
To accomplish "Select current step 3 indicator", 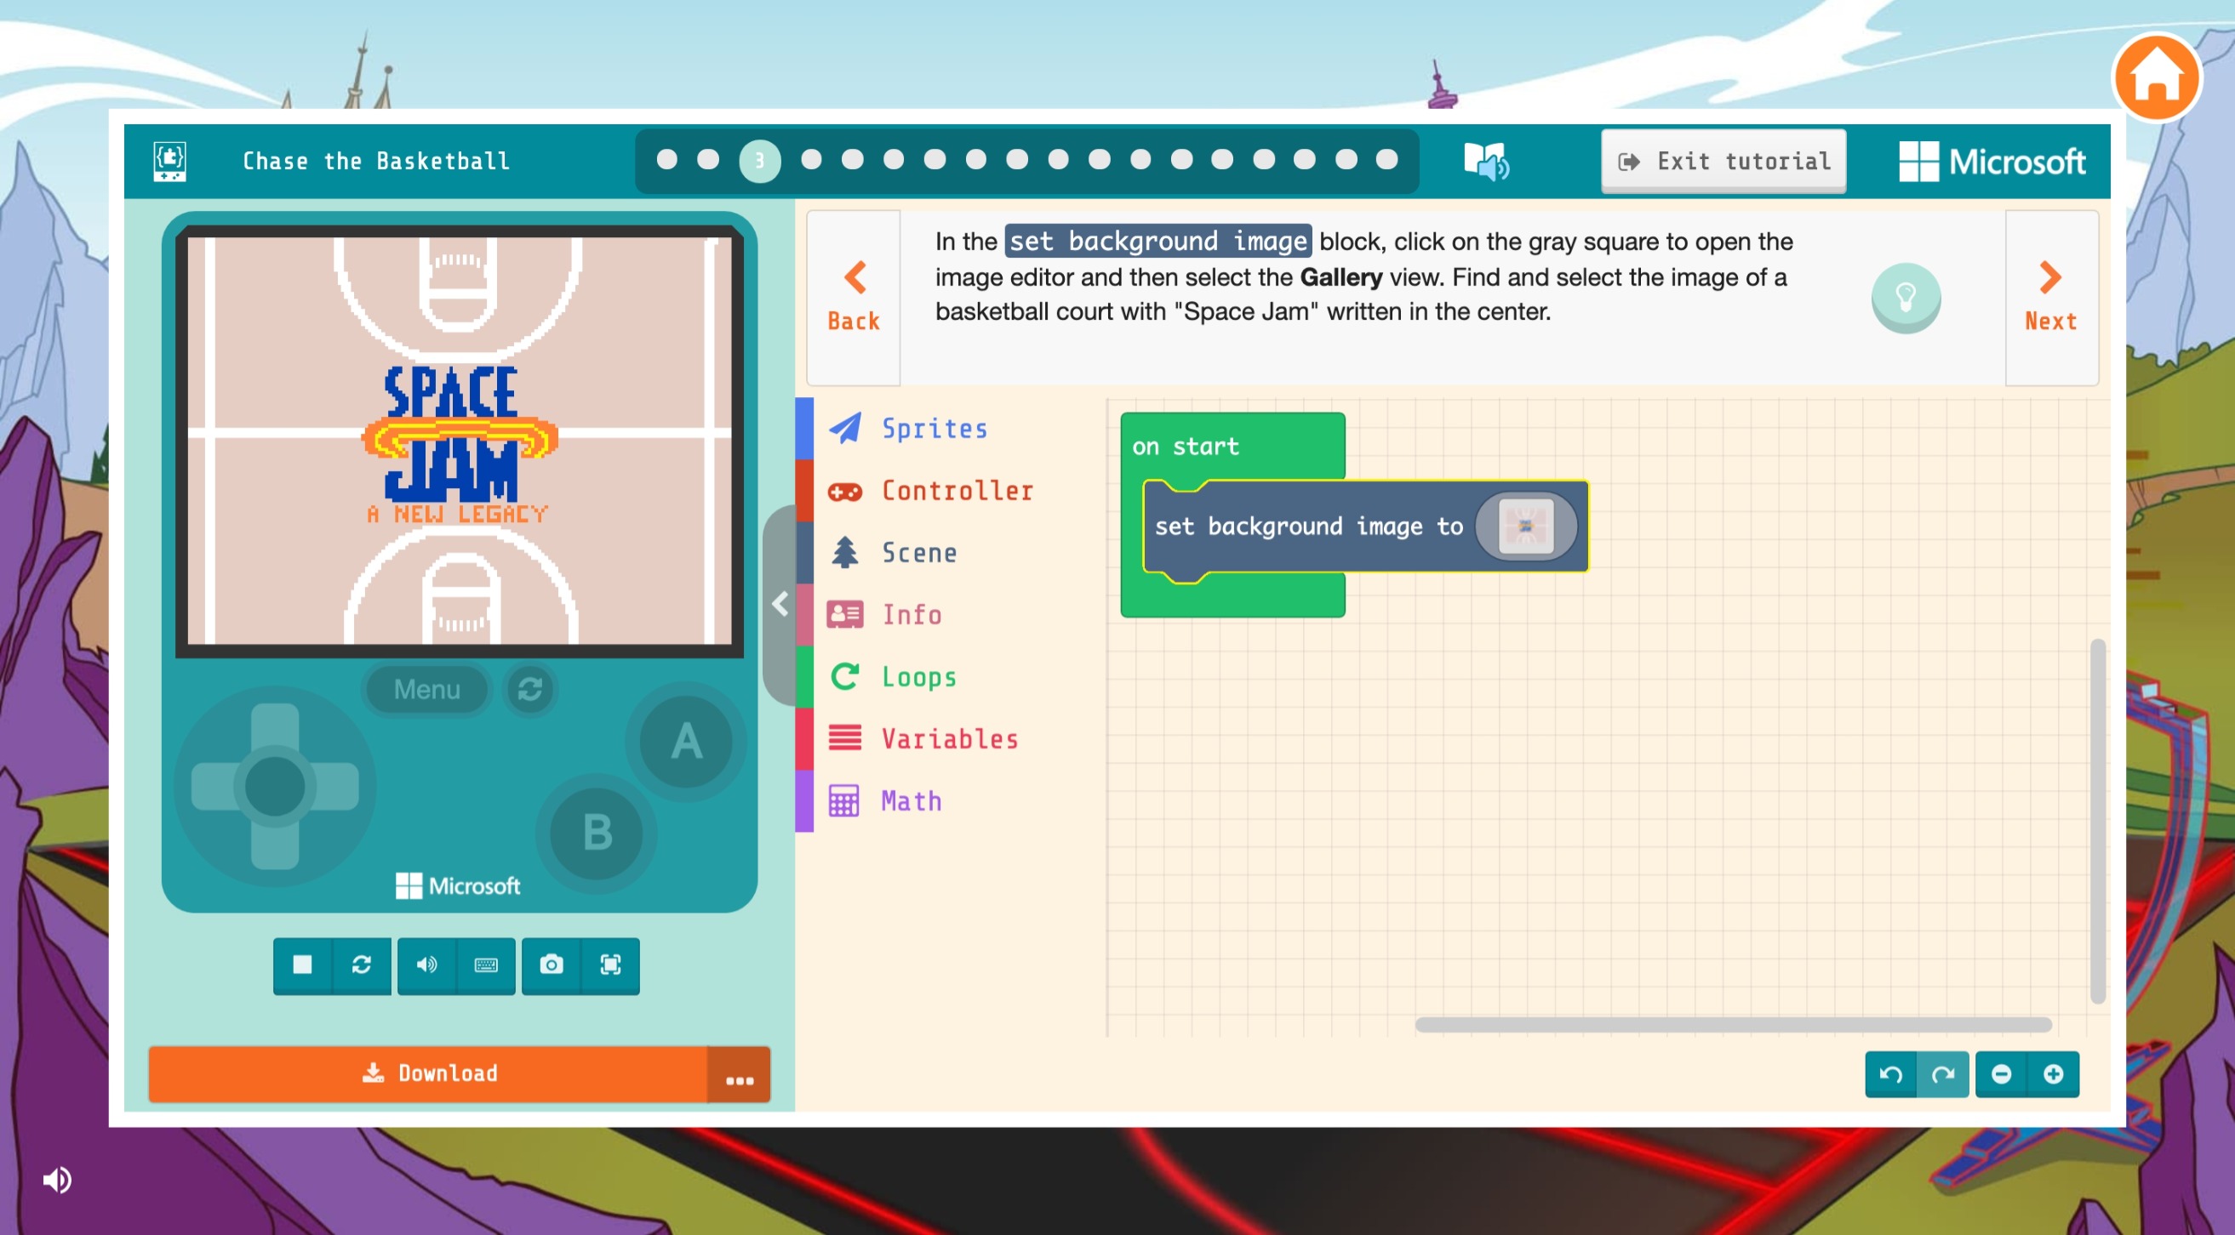I will tap(759, 162).
